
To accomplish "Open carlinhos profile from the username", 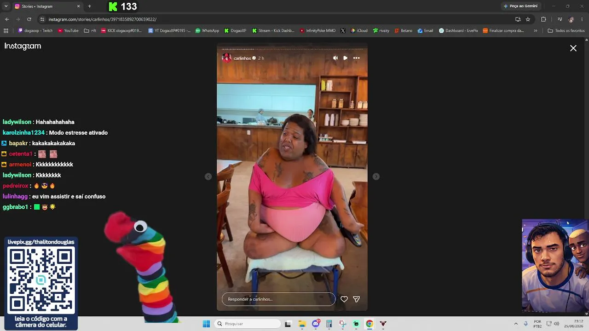I will point(242,58).
